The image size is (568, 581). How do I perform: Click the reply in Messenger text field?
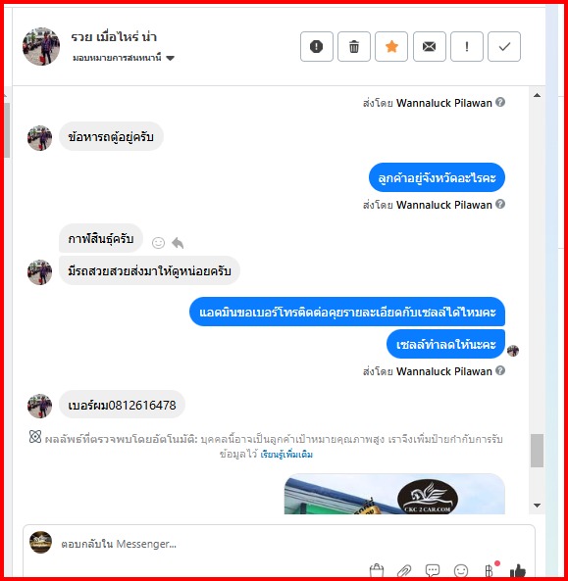coord(279,544)
